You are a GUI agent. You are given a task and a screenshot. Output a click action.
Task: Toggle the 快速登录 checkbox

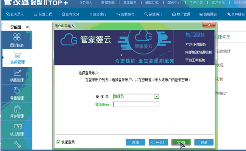(58, 142)
